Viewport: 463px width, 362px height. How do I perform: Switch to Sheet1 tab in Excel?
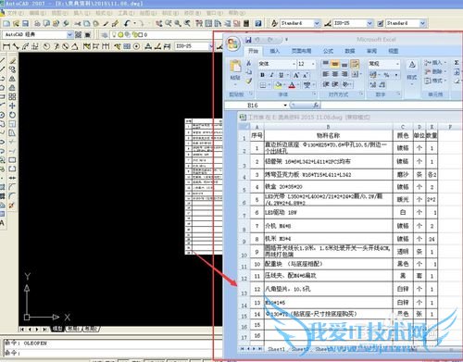click(277, 349)
